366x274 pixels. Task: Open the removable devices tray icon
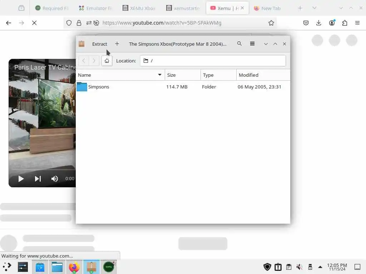[x=310, y=267]
